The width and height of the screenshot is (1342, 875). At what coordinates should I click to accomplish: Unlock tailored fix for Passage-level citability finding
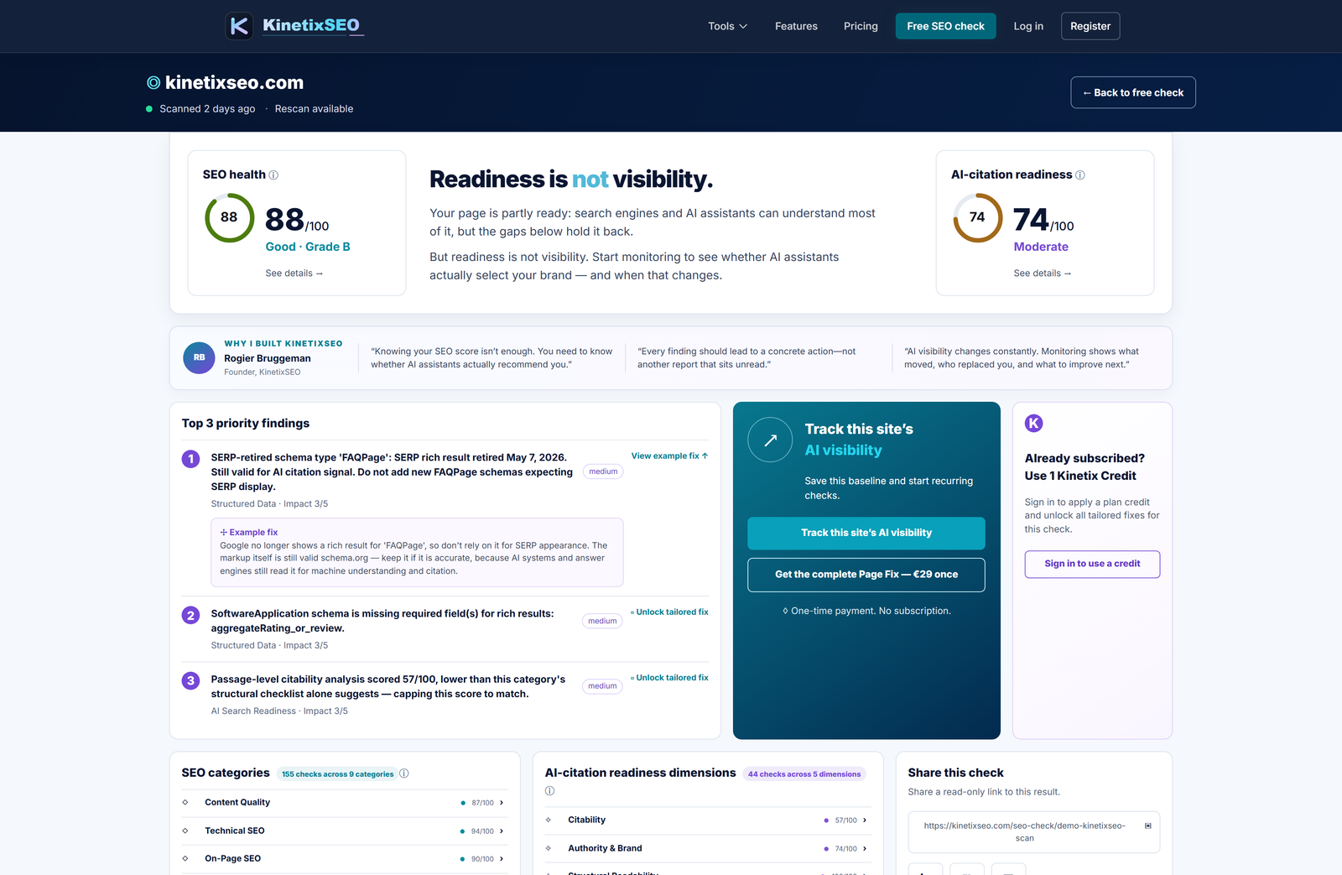coord(669,678)
